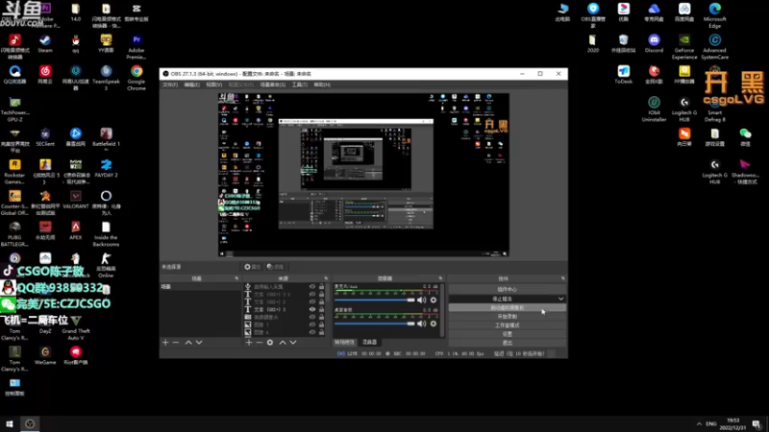This screenshot has width=769, height=432.
Task: Open the Windows Start button
Action: 10,424
